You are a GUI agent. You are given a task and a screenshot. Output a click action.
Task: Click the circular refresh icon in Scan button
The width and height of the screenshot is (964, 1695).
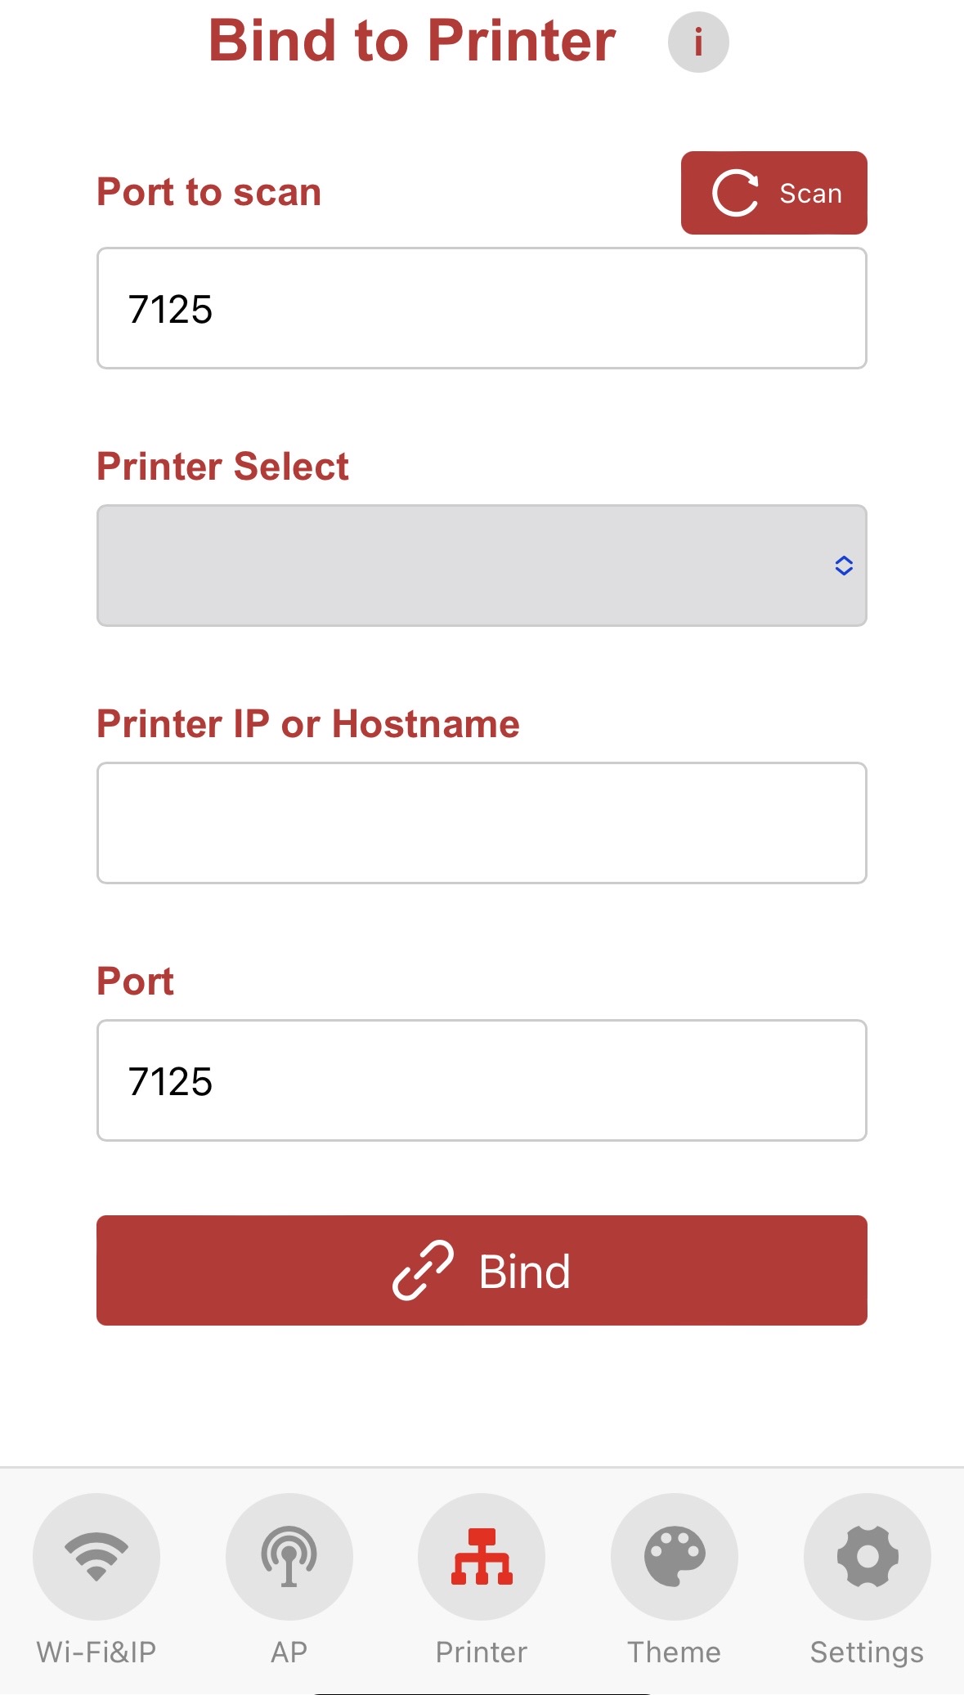(735, 194)
